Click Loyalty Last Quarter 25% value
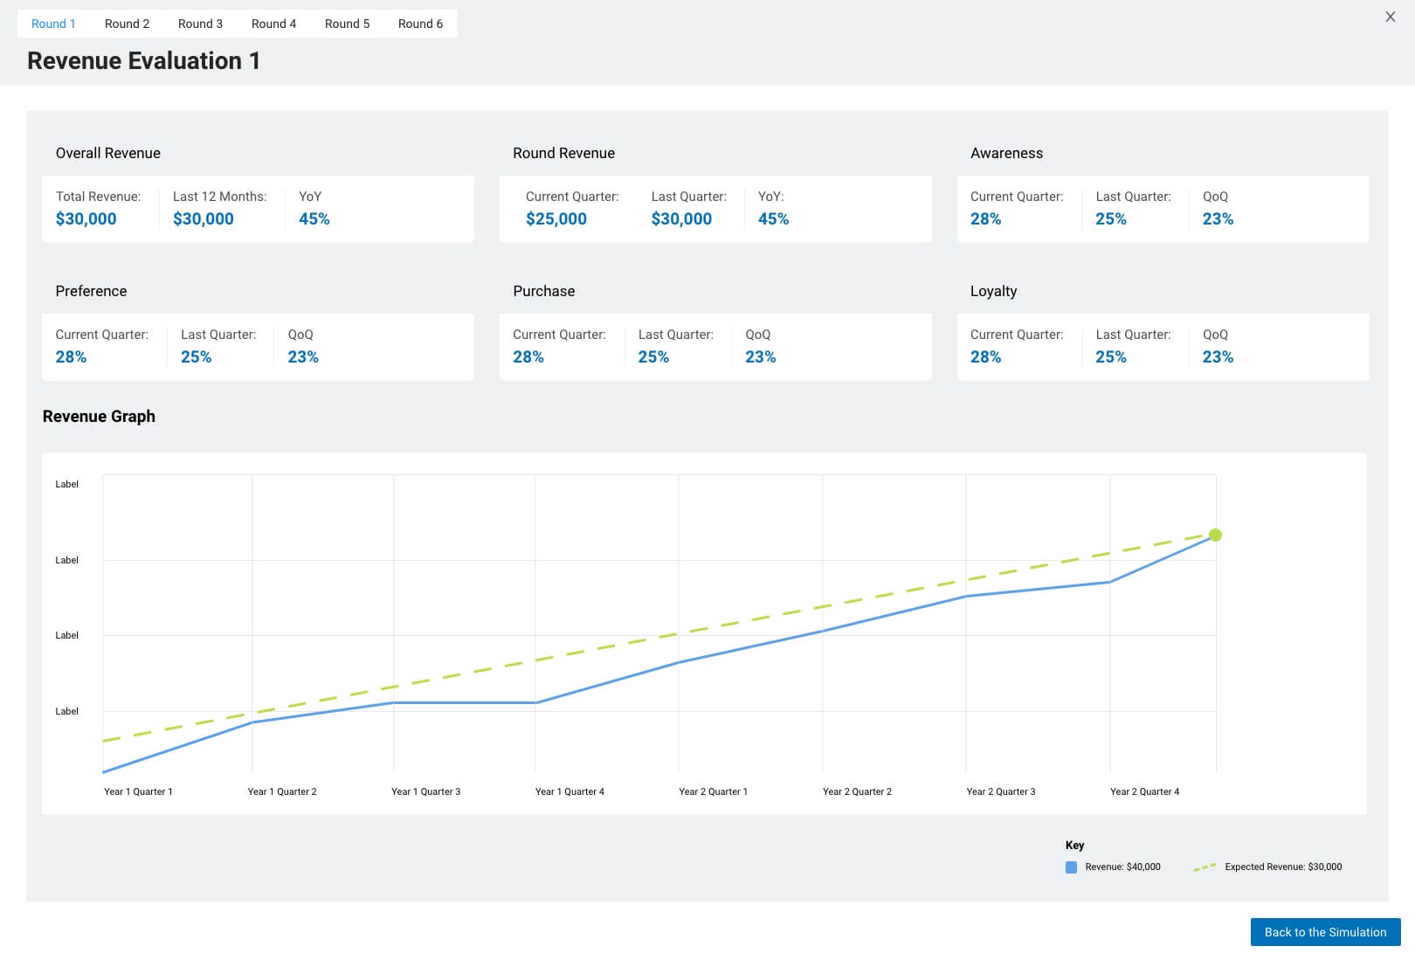 click(x=1111, y=356)
